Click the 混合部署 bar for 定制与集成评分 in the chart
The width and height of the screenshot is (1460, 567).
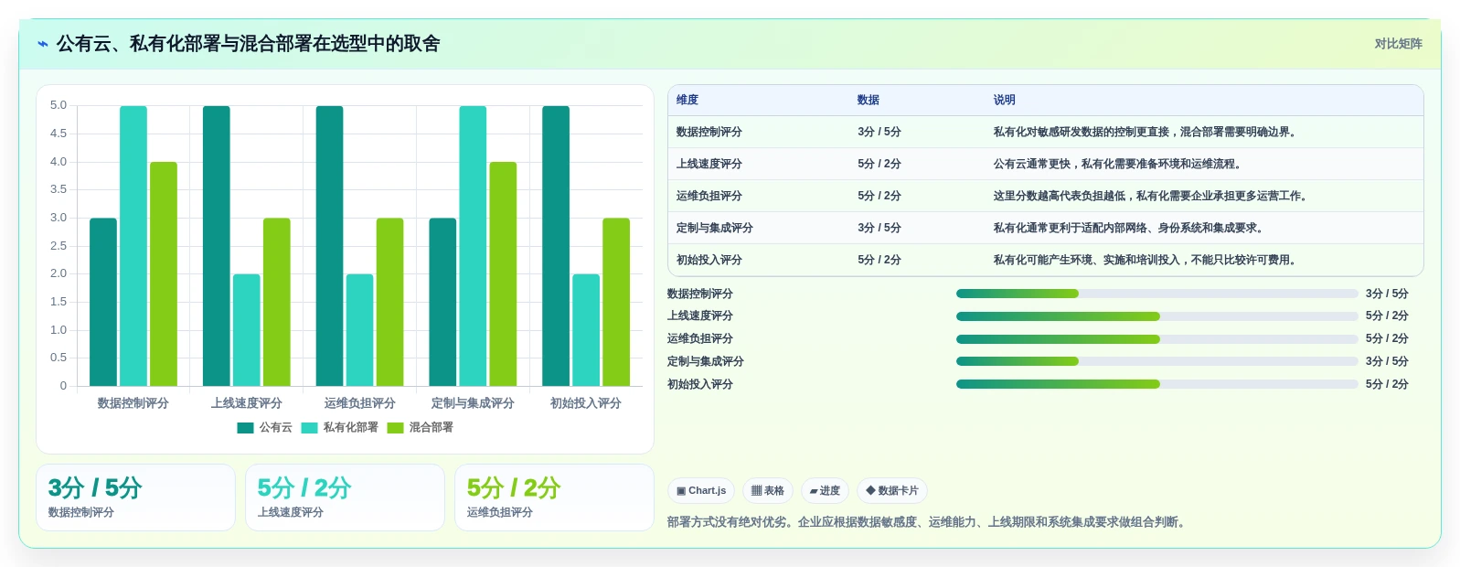(x=503, y=273)
